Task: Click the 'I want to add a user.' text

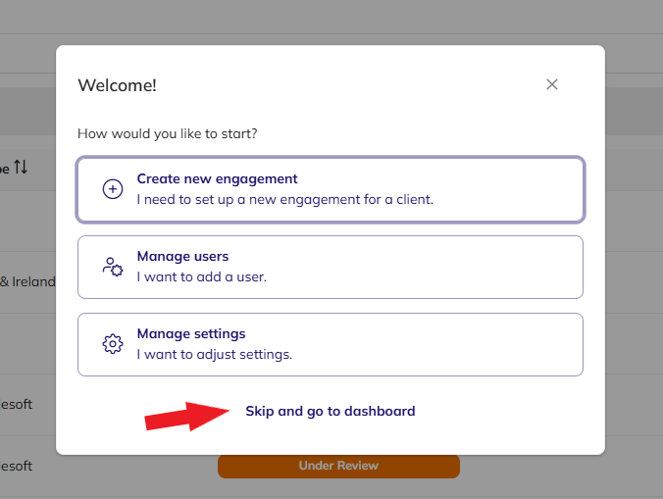Action: point(202,277)
